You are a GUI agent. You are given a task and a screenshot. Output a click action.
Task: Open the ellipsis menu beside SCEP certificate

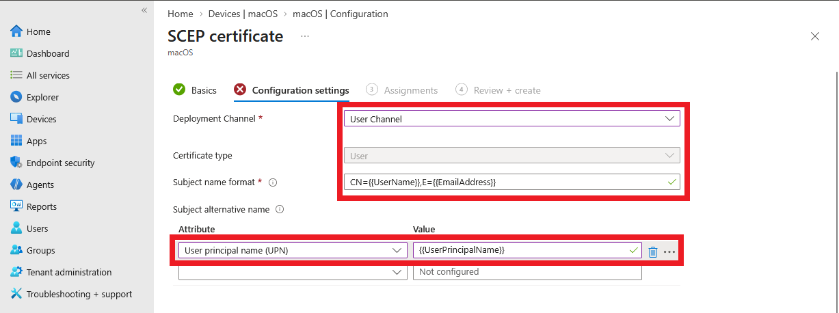click(x=305, y=36)
